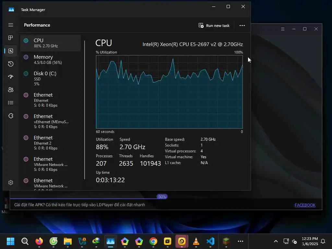Click the L1 cache N/A value
332x249 pixels.
(204, 163)
